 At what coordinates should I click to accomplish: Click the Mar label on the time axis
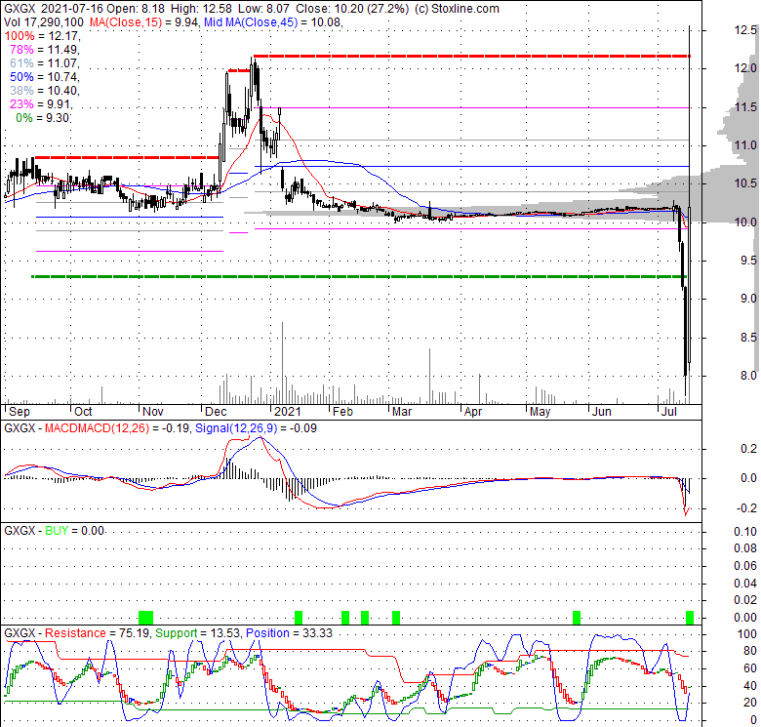point(402,412)
